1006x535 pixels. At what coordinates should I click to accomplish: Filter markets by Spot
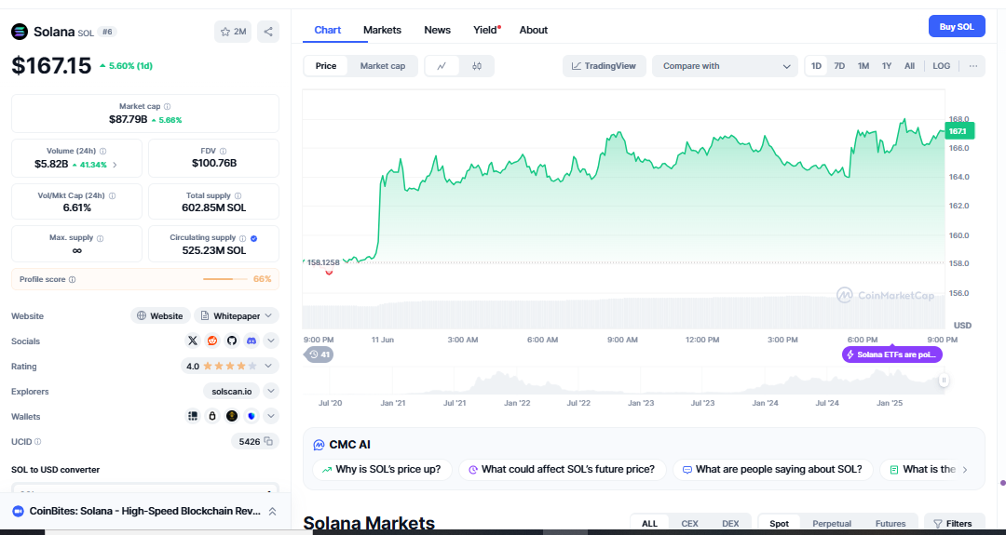[x=779, y=524]
